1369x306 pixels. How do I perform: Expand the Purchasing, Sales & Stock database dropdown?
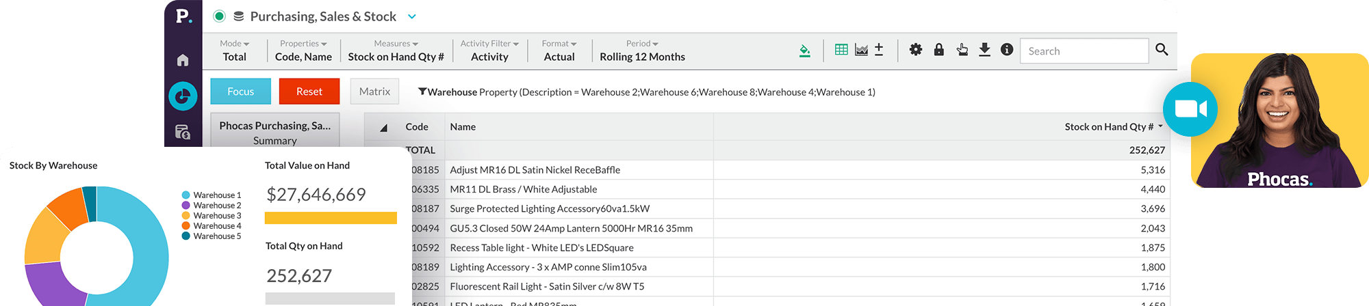click(412, 16)
